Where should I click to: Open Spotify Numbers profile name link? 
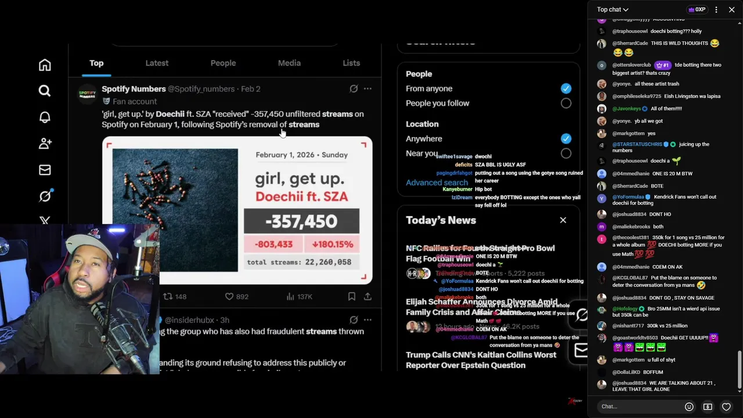pyautogui.click(x=134, y=89)
